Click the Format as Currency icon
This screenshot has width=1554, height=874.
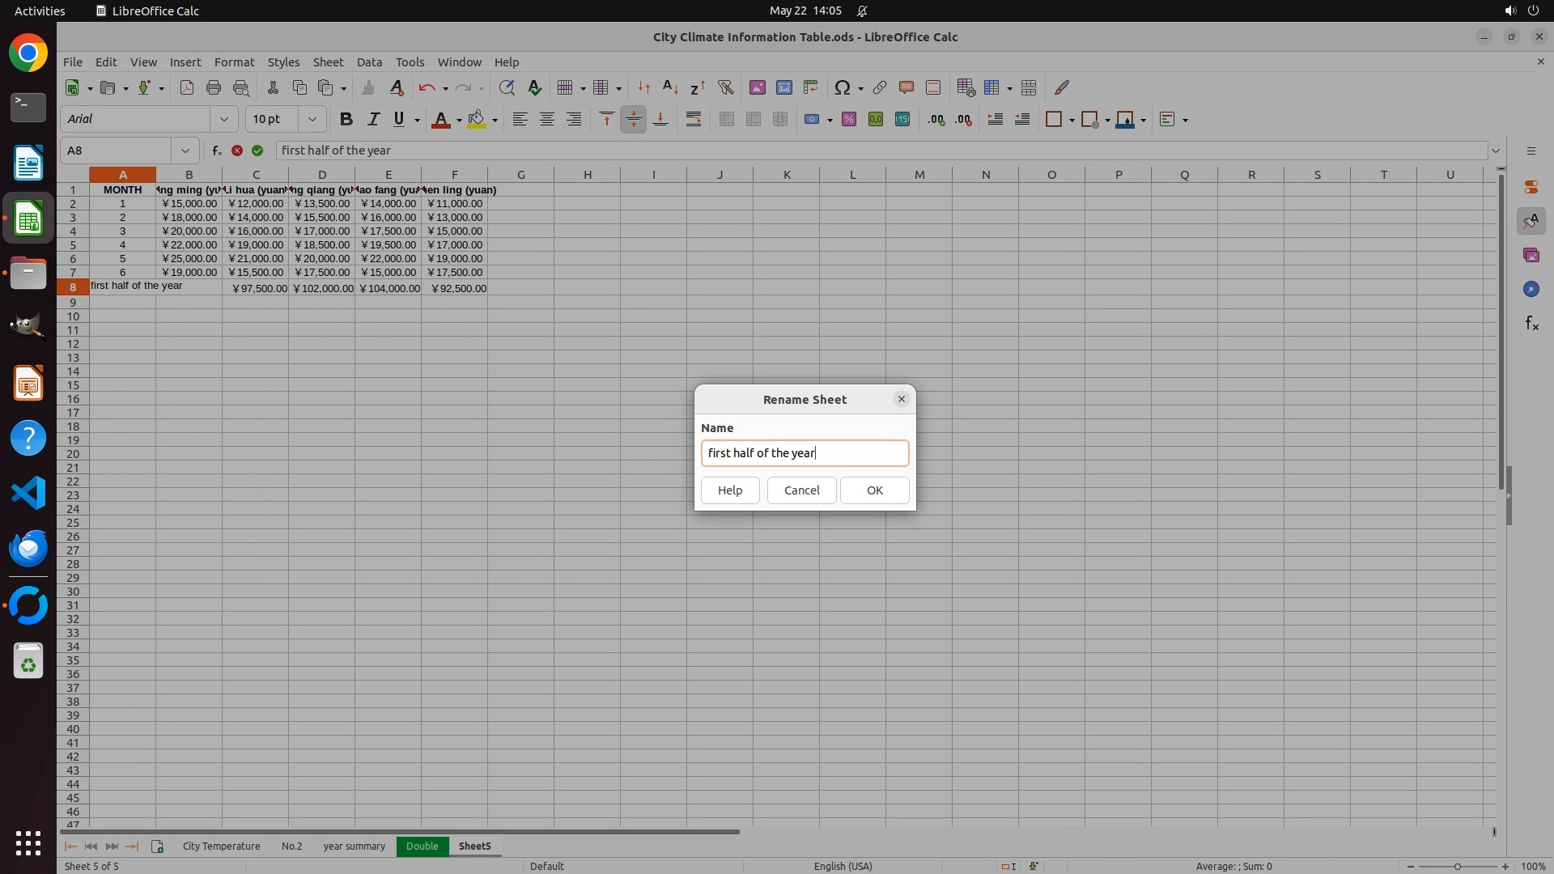click(812, 120)
